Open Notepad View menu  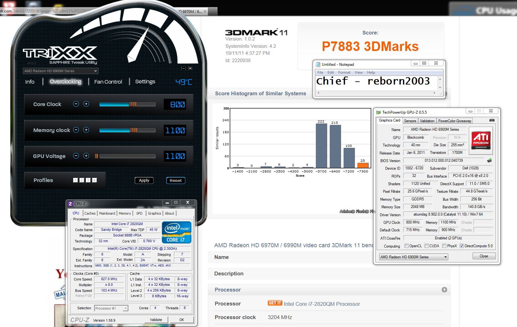(359, 72)
